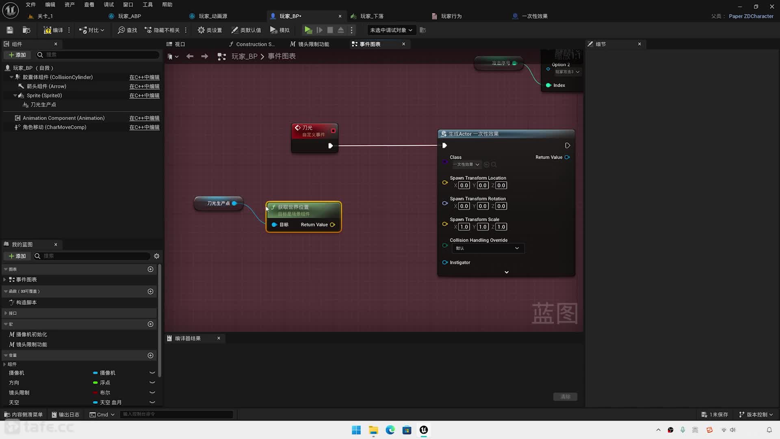Screen dimensions: 780x439
Task: Navigate back in graph history
Action: pos(190,57)
